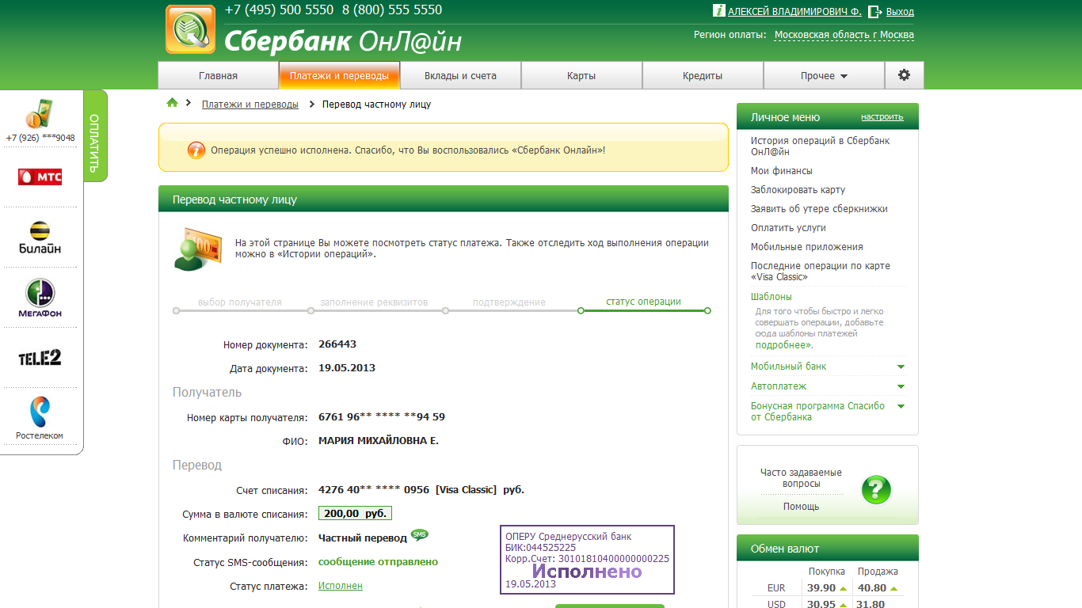Click the home icon in breadcrumbs
The width and height of the screenshot is (1082, 608).
point(172,103)
